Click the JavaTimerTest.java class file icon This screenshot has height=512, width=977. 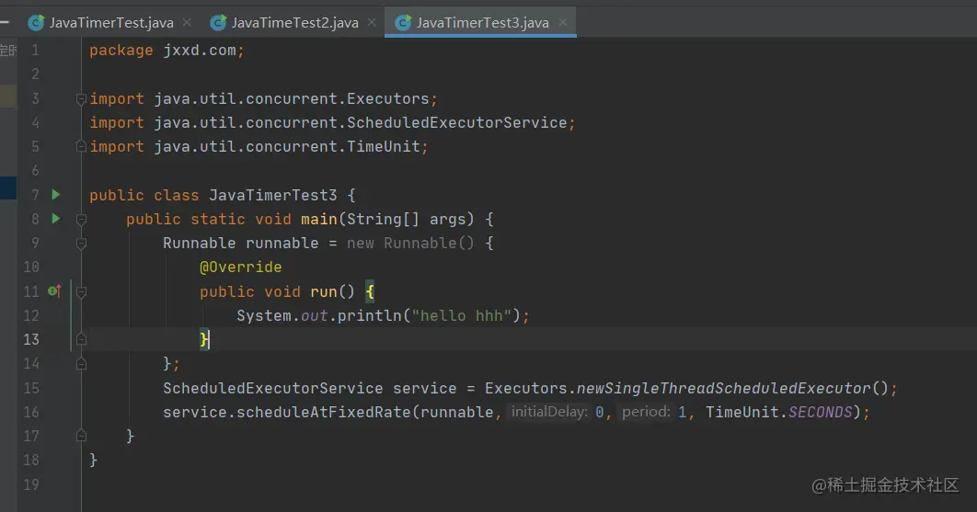pos(36,23)
